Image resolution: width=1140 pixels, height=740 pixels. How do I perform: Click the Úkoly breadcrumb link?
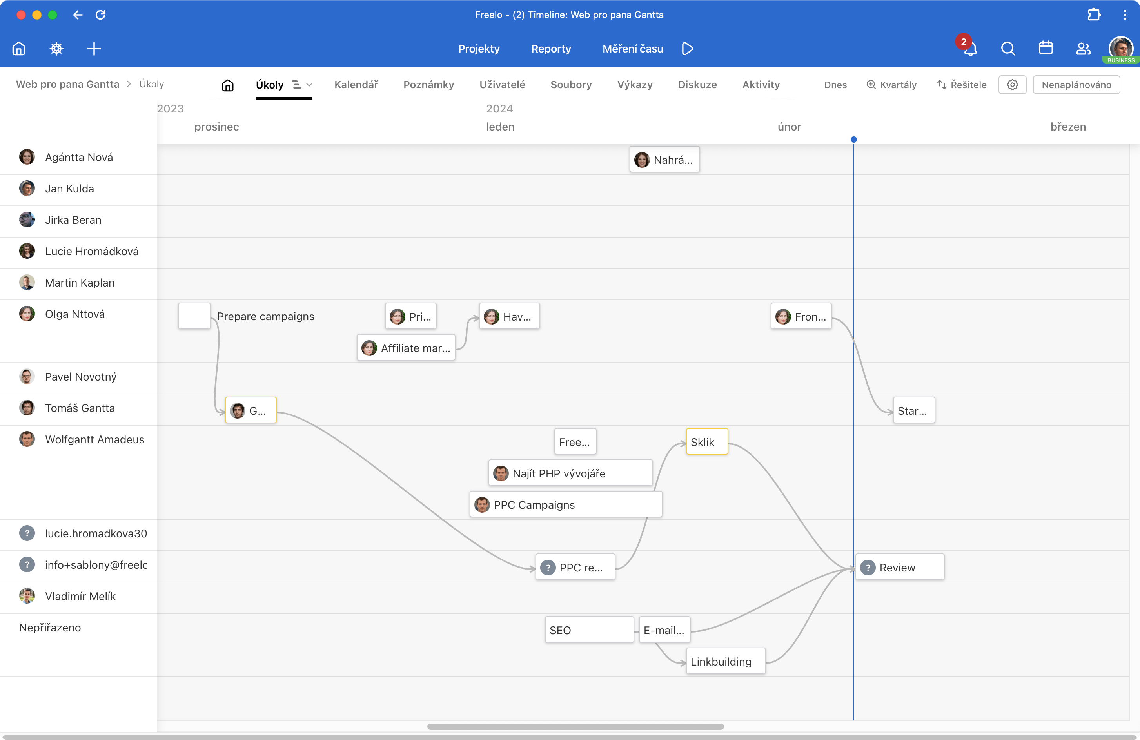pyautogui.click(x=151, y=84)
